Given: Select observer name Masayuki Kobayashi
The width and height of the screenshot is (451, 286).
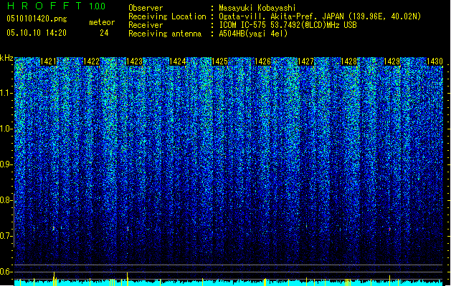Looking at the screenshot, I should coord(257,8).
